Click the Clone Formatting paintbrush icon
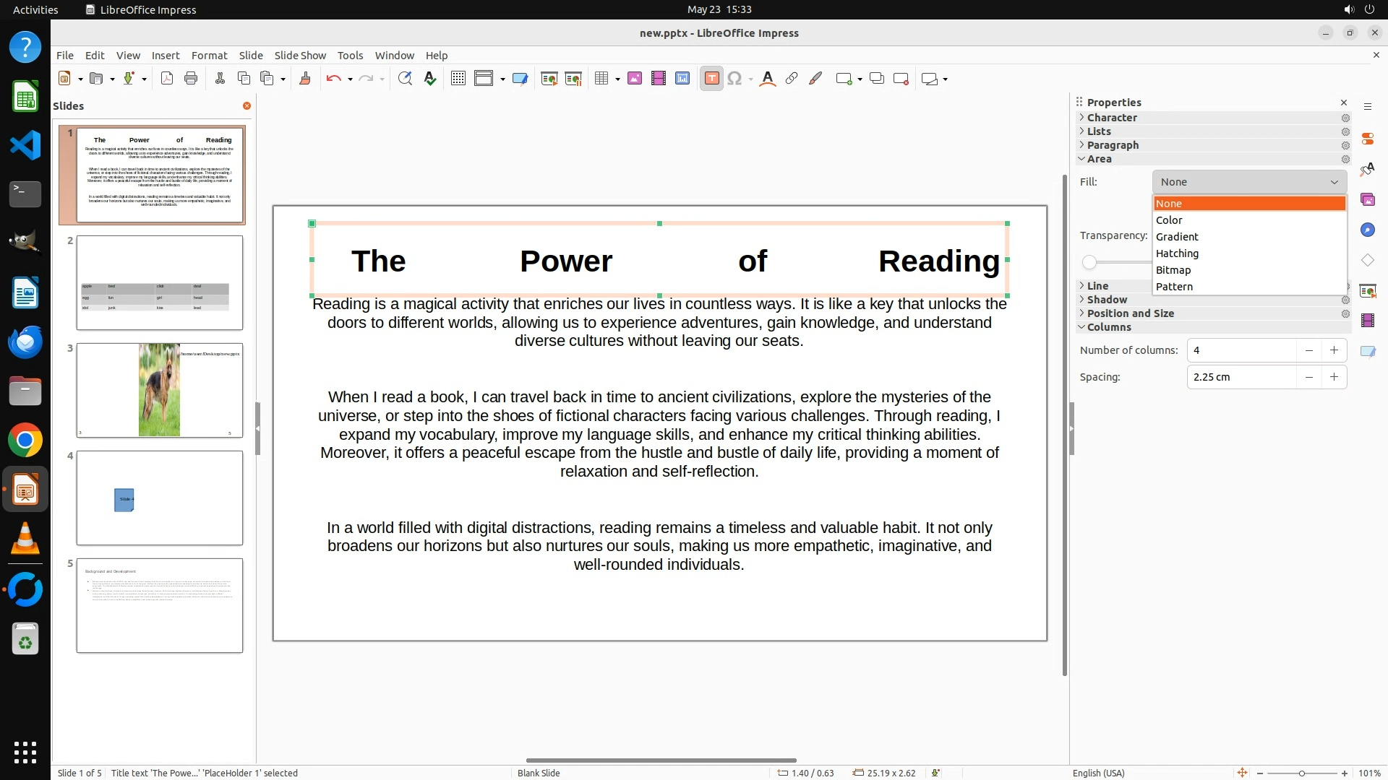 coord(305,79)
